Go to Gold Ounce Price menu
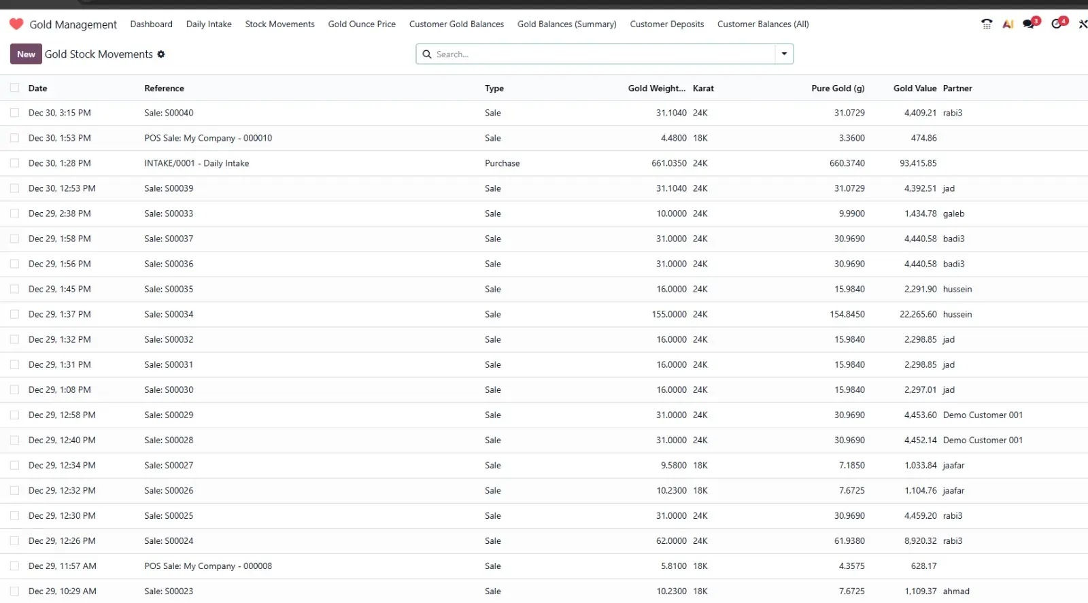Viewport: 1088px width, 603px height. coord(362,24)
